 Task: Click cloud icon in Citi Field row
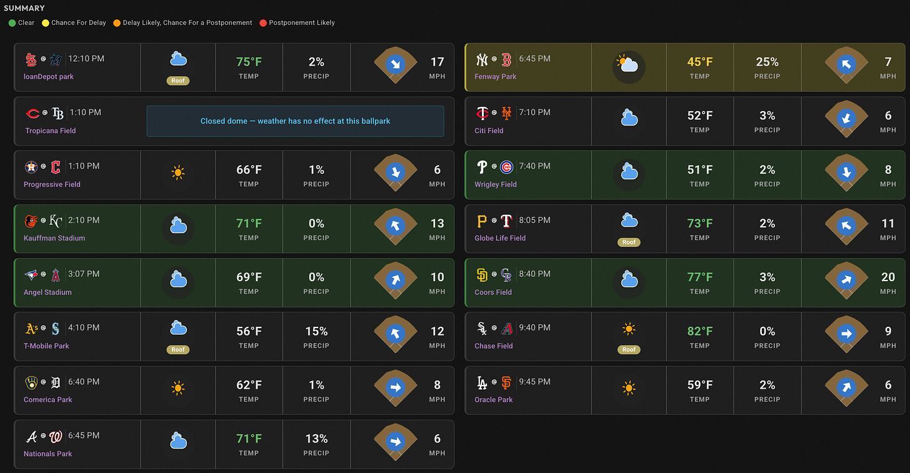629,118
